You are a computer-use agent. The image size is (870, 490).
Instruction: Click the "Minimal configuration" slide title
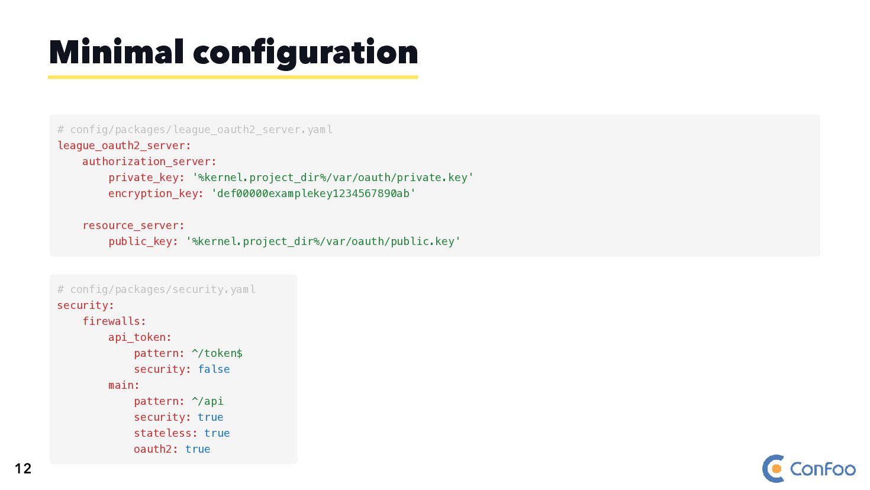pyautogui.click(x=233, y=52)
